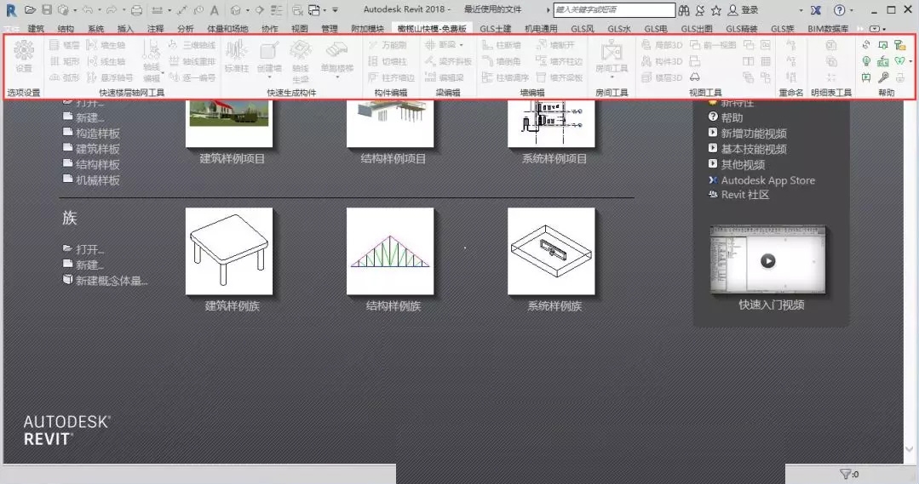Click the 机械样板 template link
This screenshot has width=919, height=484.
pyautogui.click(x=91, y=180)
